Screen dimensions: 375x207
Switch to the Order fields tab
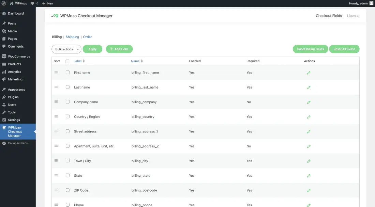87,37
